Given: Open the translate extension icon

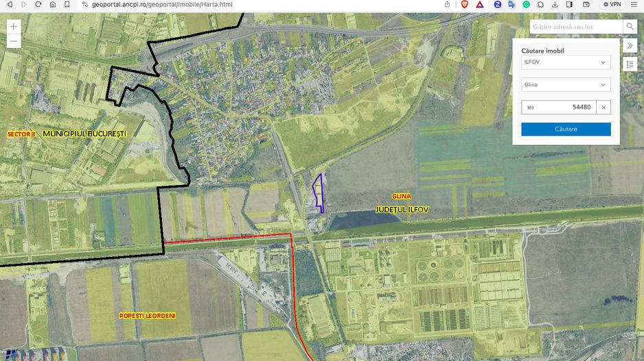Looking at the screenshot, I should point(511,5).
